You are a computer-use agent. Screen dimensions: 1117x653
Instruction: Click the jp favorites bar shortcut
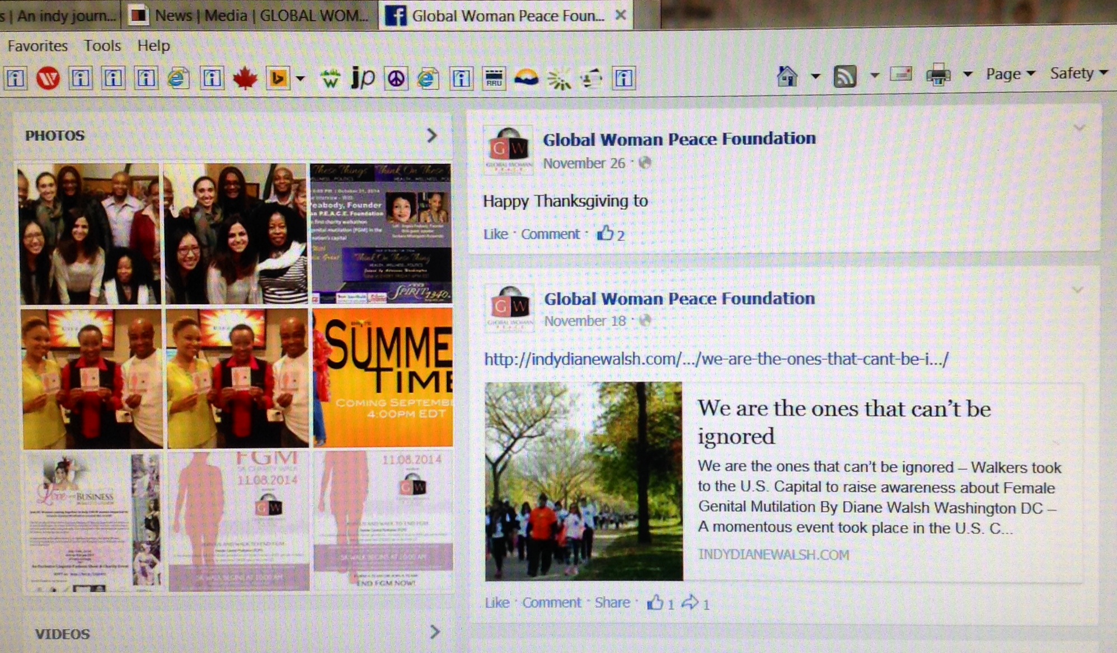[363, 78]
